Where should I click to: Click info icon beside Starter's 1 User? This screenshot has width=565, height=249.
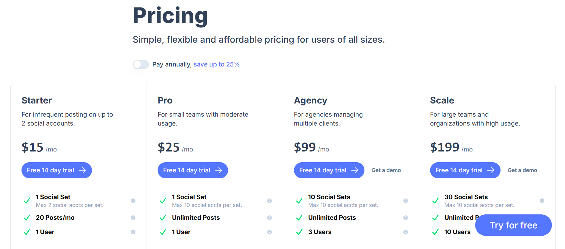133,232
